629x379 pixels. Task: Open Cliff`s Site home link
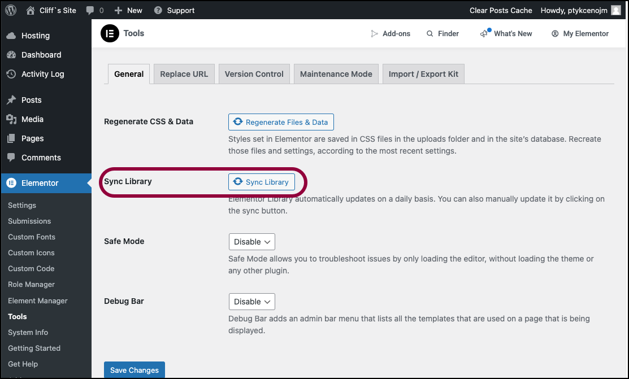51,10
